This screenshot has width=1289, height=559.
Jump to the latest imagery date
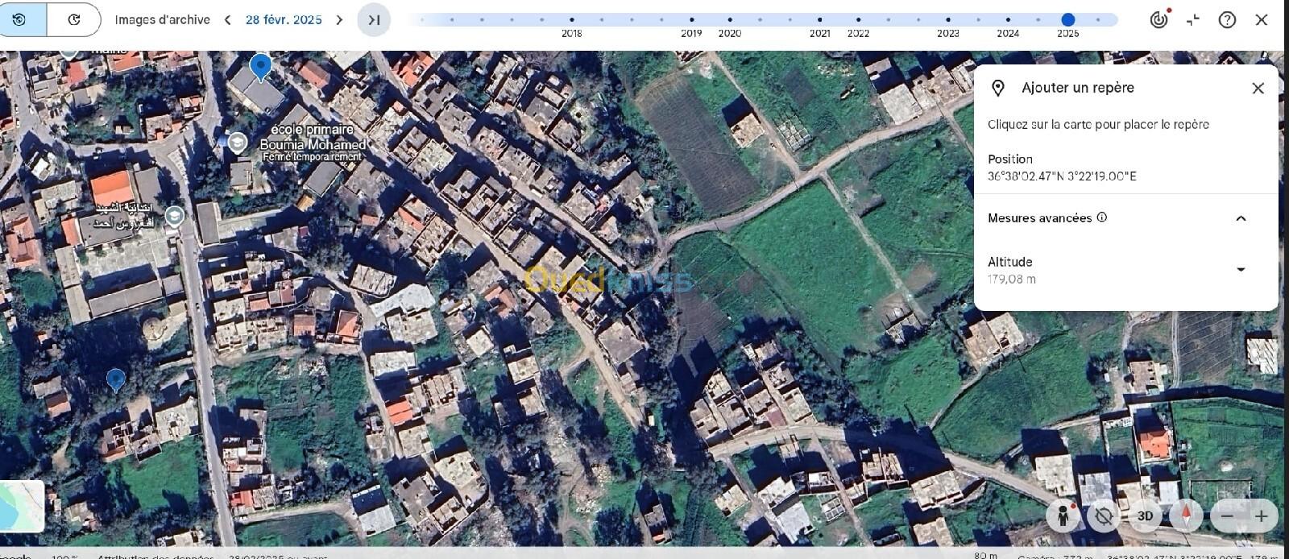(x=374, y=19)
